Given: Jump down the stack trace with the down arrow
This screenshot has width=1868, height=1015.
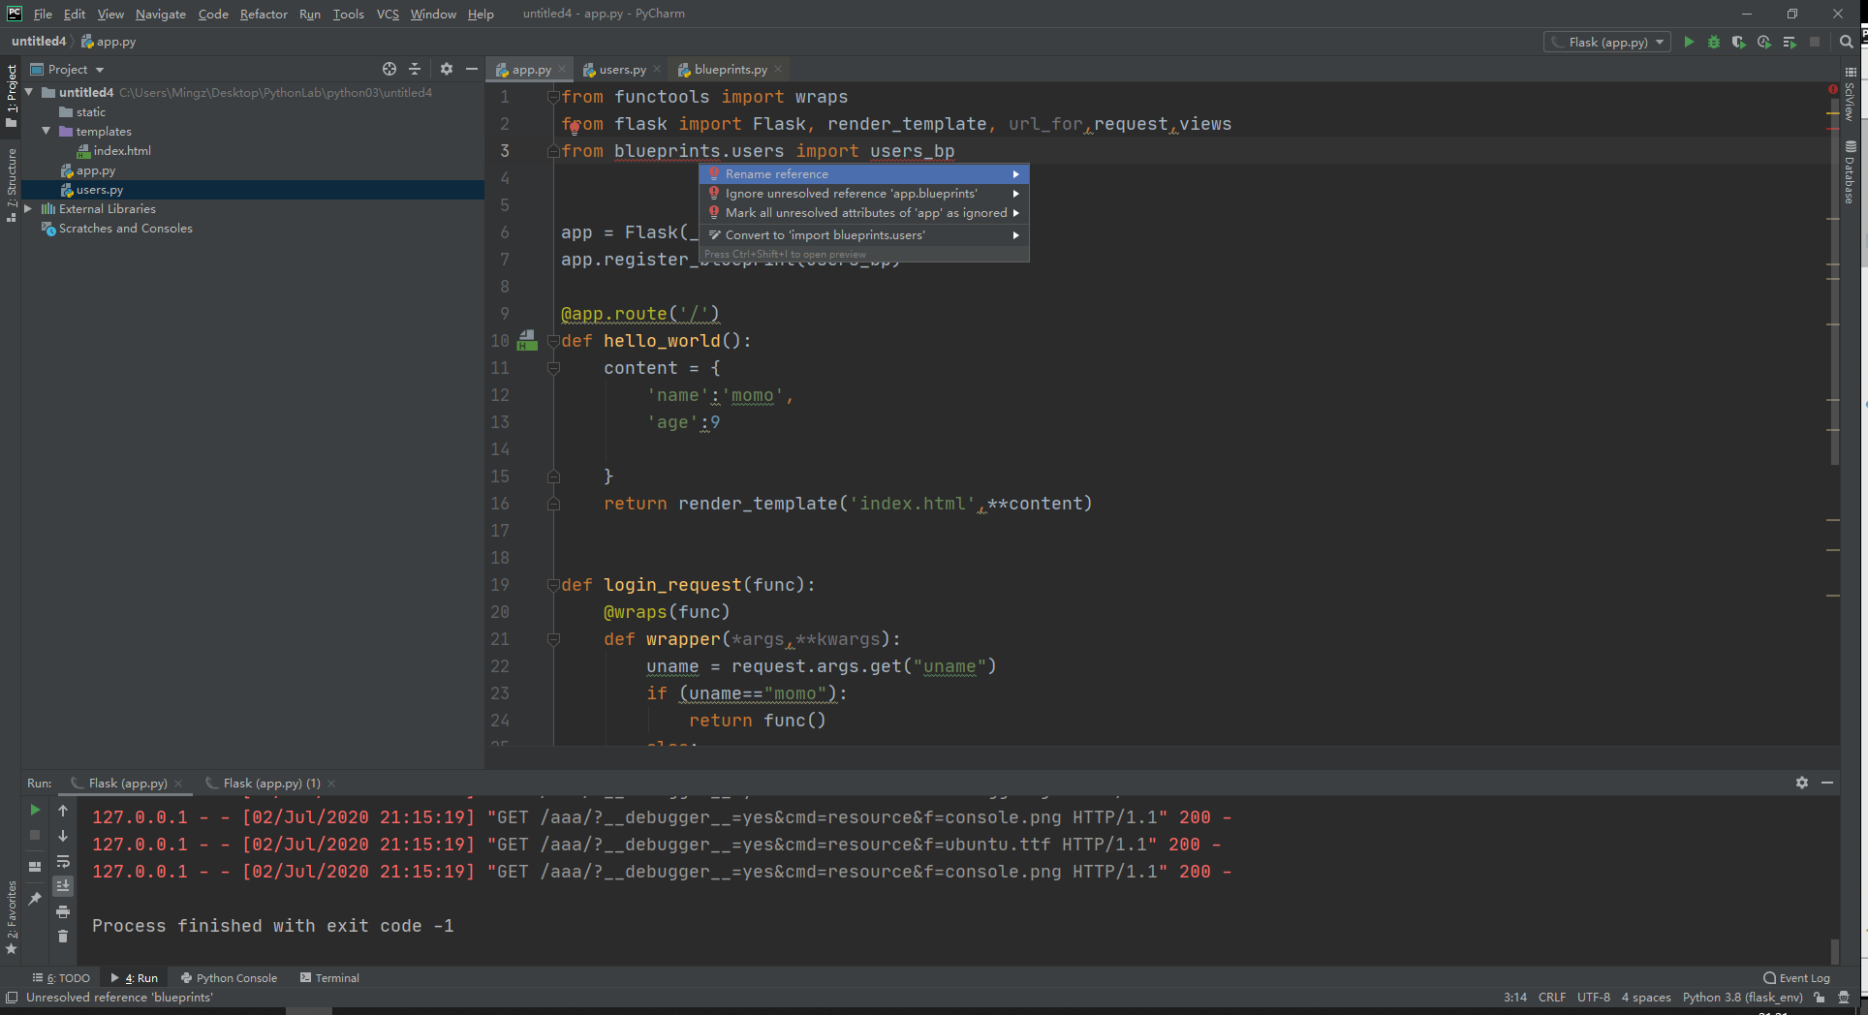Looking at the screenshot, I should (x=63, y=836).
